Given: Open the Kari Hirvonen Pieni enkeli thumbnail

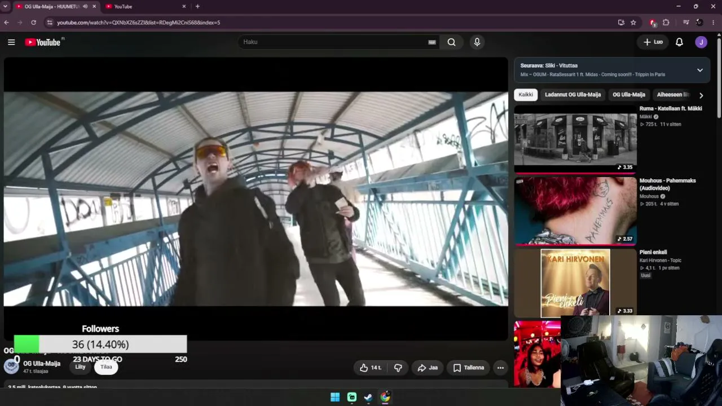Looking at the screenshot, I should click(x=575, y=283).
